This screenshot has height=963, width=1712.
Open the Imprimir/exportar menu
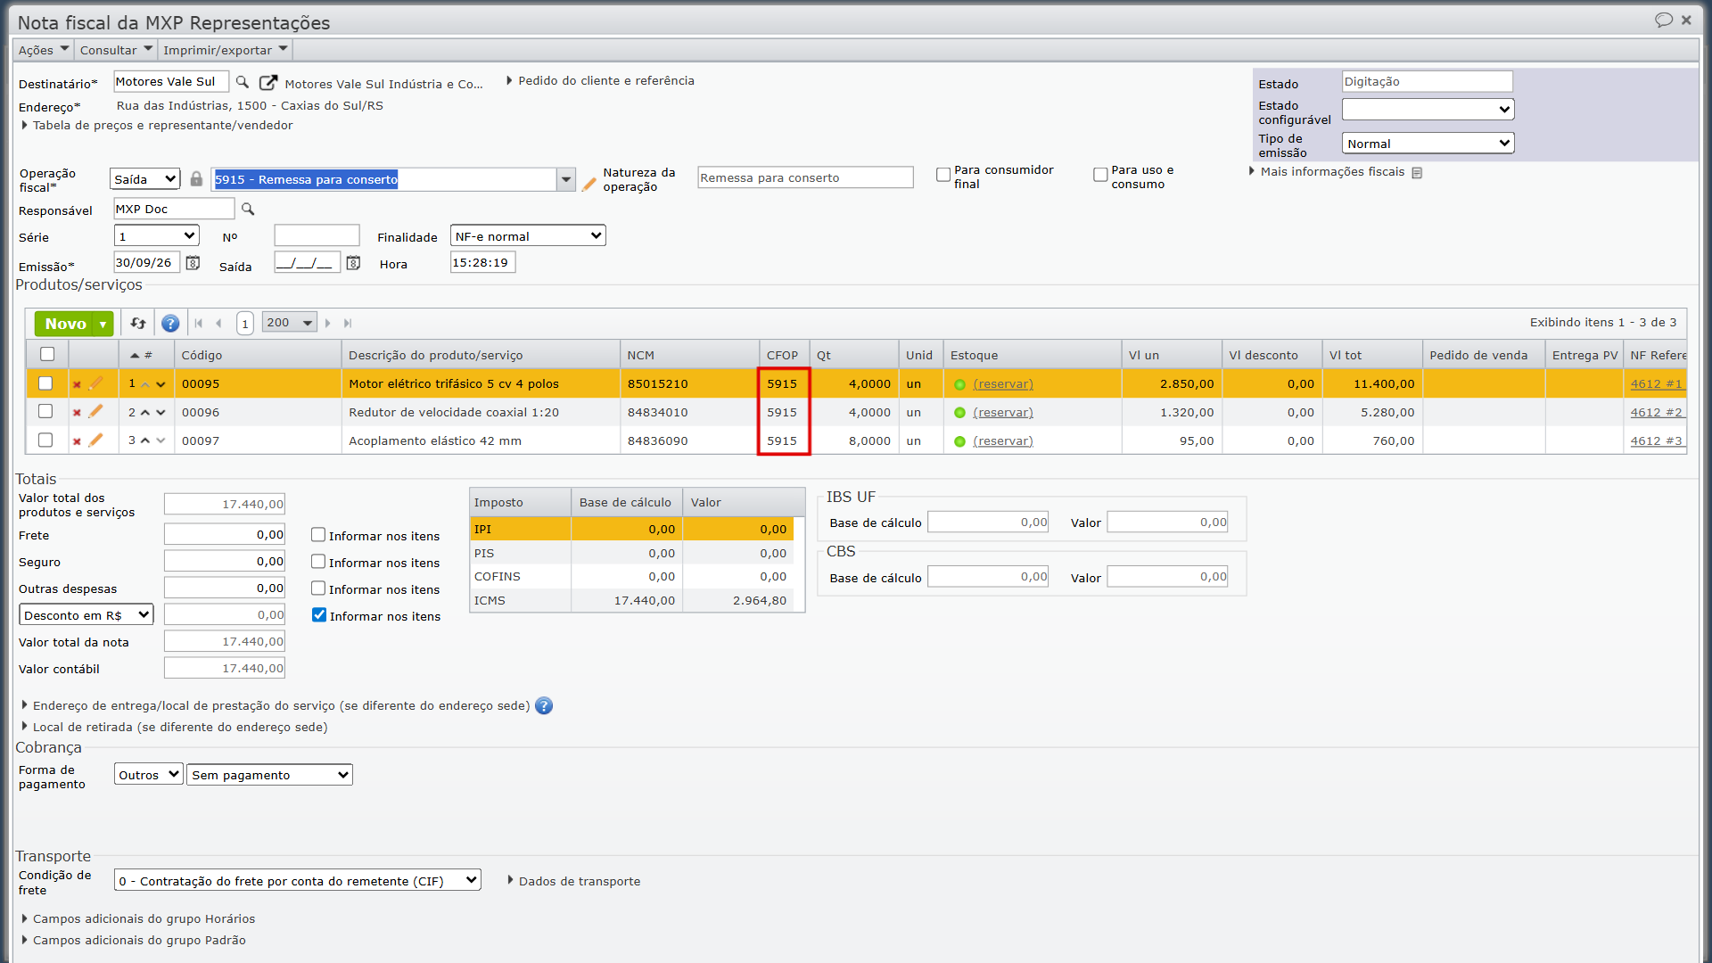pos(226,50)
